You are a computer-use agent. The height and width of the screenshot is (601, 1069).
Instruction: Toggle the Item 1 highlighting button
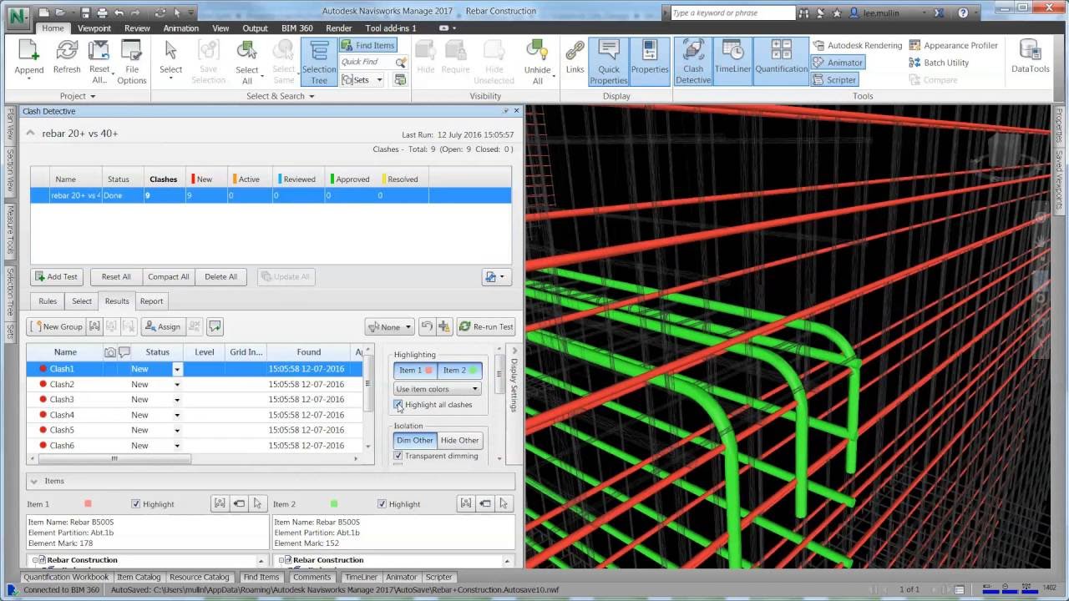point(415,370)
